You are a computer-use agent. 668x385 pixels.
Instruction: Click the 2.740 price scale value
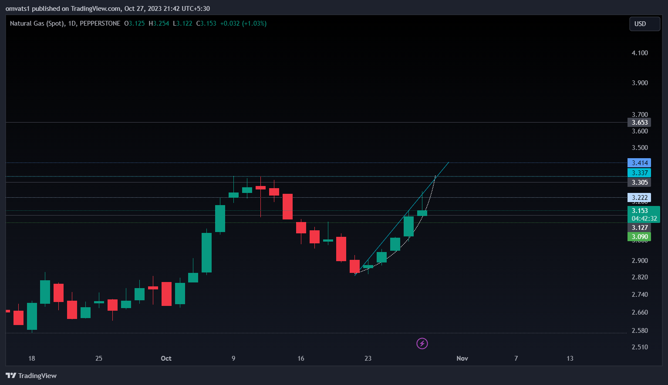click(x=640, y=295)
